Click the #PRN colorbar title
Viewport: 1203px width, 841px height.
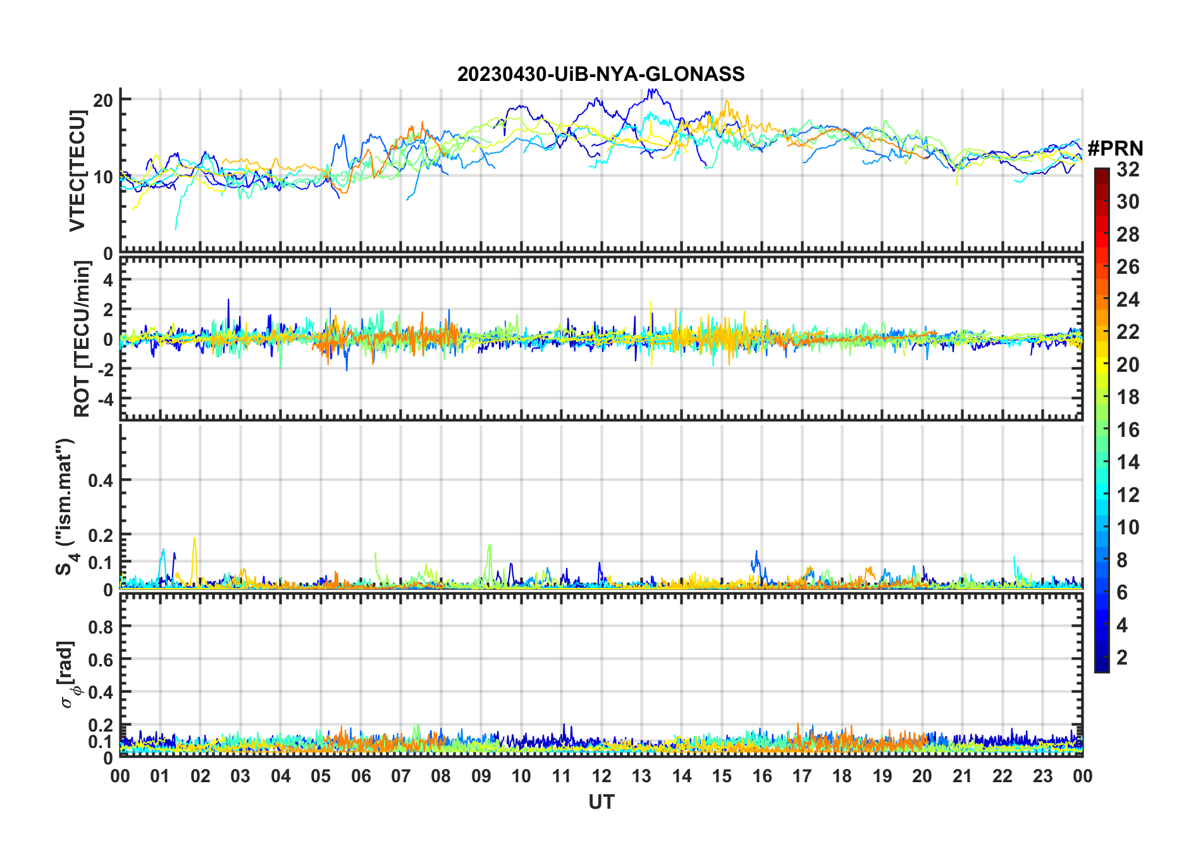1115,148
